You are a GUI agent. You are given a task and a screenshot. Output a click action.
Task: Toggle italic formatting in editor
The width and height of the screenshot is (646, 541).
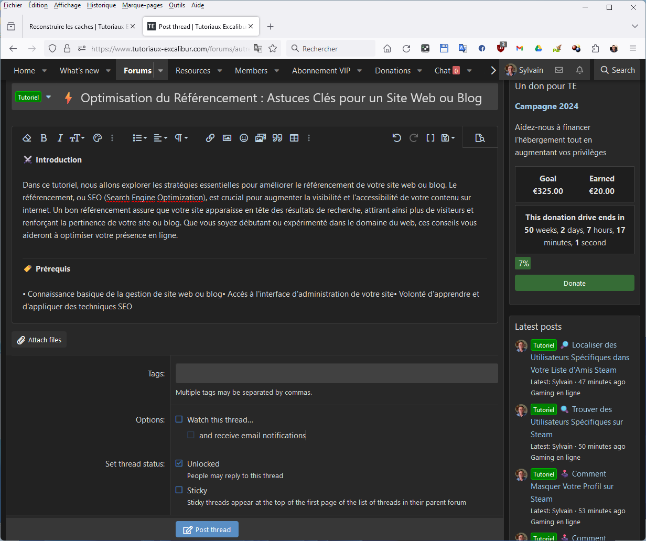(60, 138)
